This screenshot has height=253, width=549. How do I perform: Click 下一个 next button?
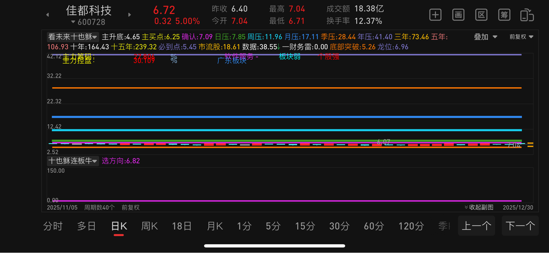click(x=520, y=226)
